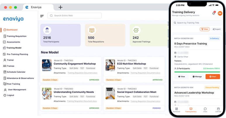Open Training Delivery tab in phone bar

(191, 110)
